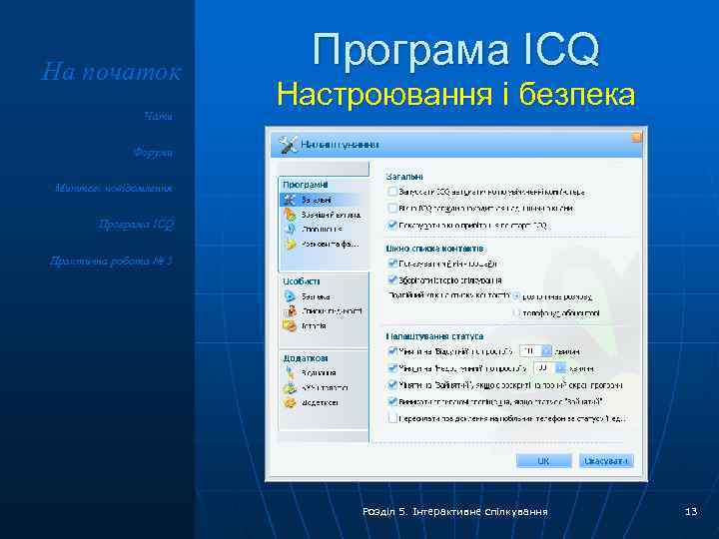This screenshot has width=719, height=539.
Task: Click the visibility lists person icon
Action: (291, 310)
